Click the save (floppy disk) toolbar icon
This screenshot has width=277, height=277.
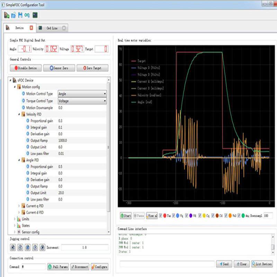click(20, 15)
